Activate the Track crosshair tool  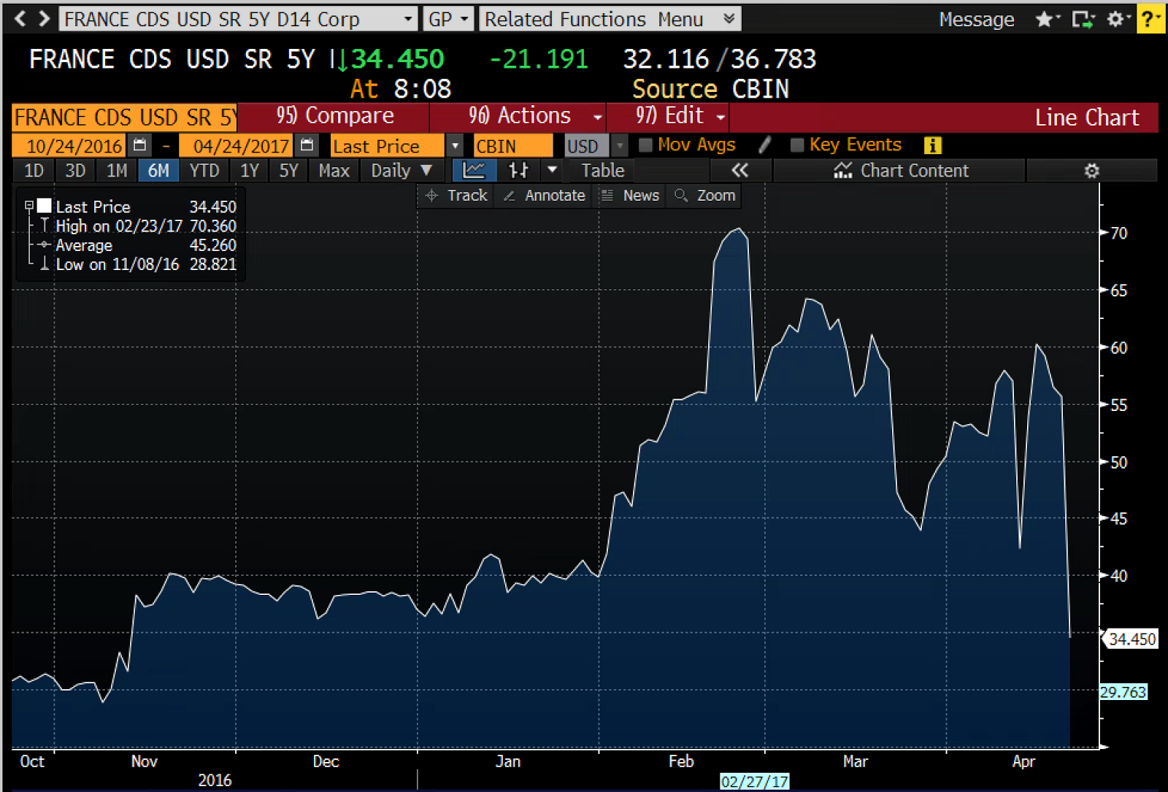[456, 196]
